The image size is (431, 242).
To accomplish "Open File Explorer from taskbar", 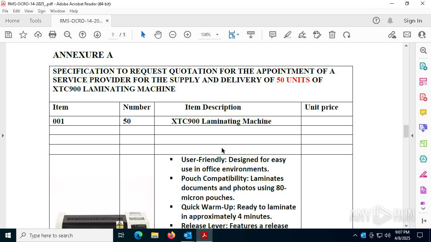I will [x=155, y=235].
